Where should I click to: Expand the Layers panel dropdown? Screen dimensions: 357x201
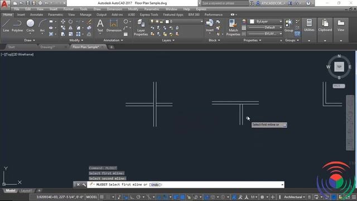(x=168, y=40)
